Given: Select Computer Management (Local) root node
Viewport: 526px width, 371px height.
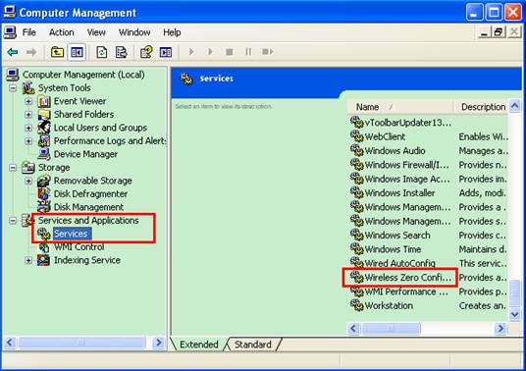Looking at the screenshot, I should (83, 75).
